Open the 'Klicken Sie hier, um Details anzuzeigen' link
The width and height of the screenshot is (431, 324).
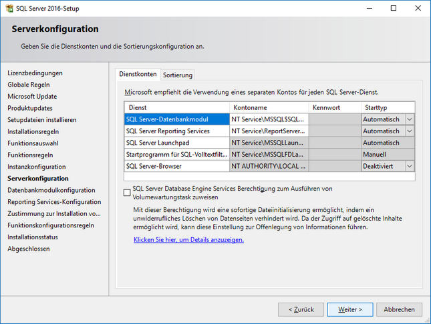click(x=188, y=239)
